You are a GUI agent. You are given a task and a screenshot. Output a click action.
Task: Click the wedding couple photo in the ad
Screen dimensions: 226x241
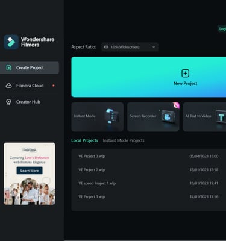coord(30,191)
